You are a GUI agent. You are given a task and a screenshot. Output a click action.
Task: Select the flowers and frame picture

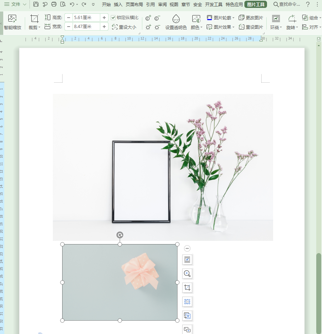point(163,167)
